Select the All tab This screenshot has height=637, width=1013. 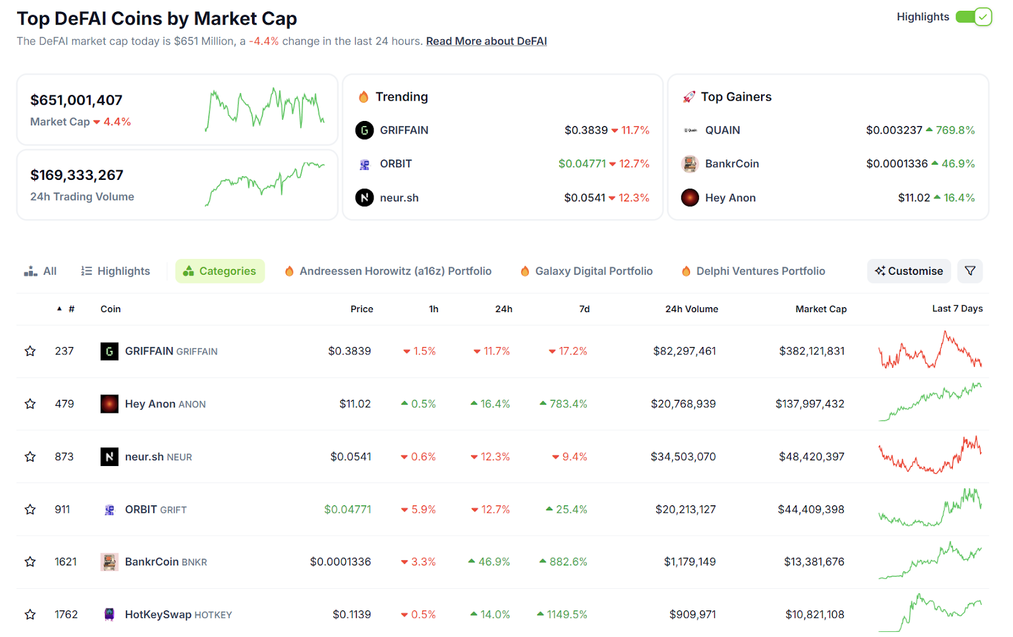[x=40, y=271]
